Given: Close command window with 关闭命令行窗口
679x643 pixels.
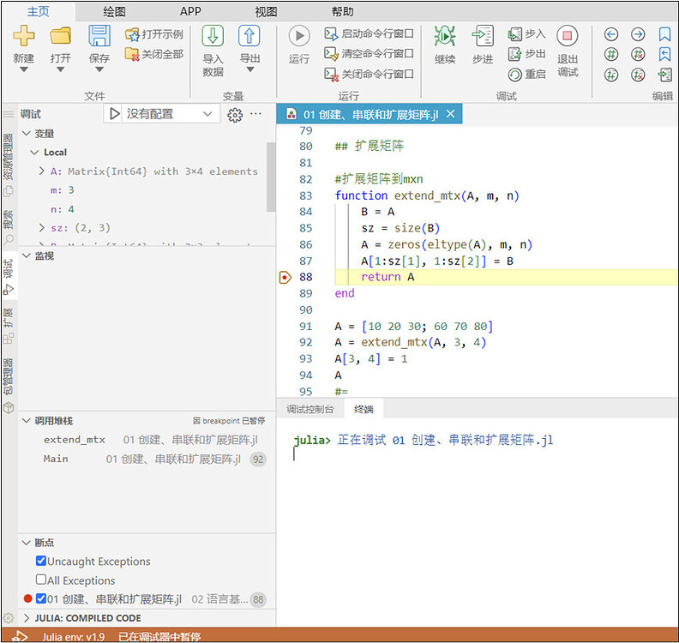Looking at the screenshot, I should point(369,74).
